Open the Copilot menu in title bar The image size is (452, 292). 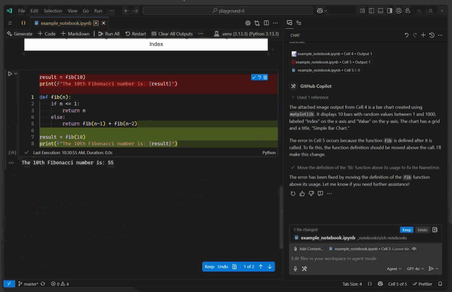(322, 11)
